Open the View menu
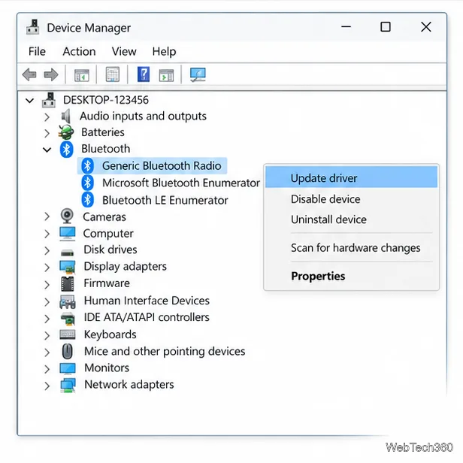463x463 pixels. [124, 51]
